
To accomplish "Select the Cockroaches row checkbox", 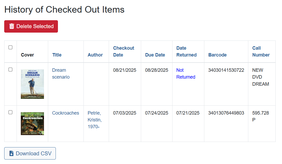I will pos(11,112).
